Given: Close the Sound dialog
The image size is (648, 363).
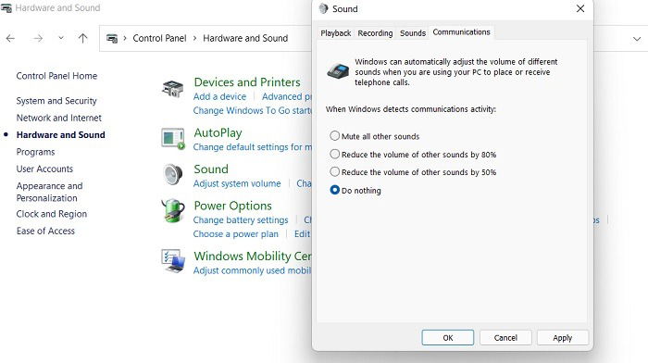Looking at the screenshot, I should click(580, 8).
